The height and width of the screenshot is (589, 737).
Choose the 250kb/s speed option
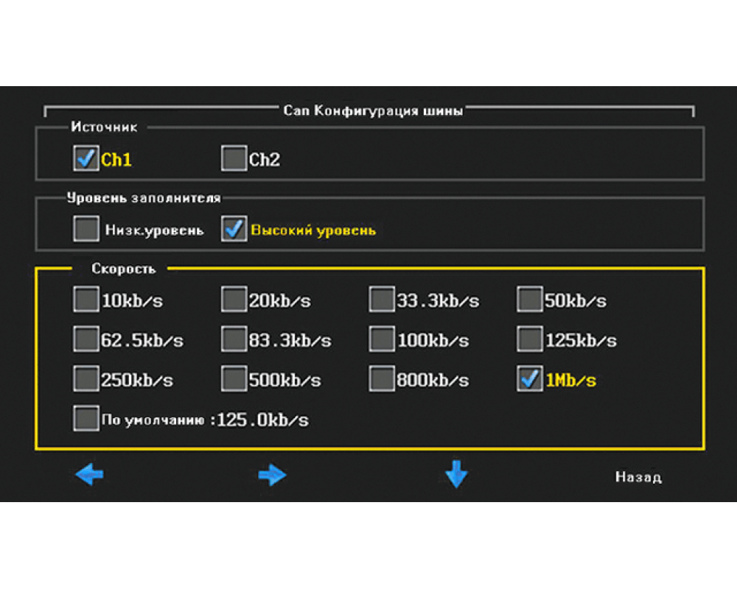[86, 380]
